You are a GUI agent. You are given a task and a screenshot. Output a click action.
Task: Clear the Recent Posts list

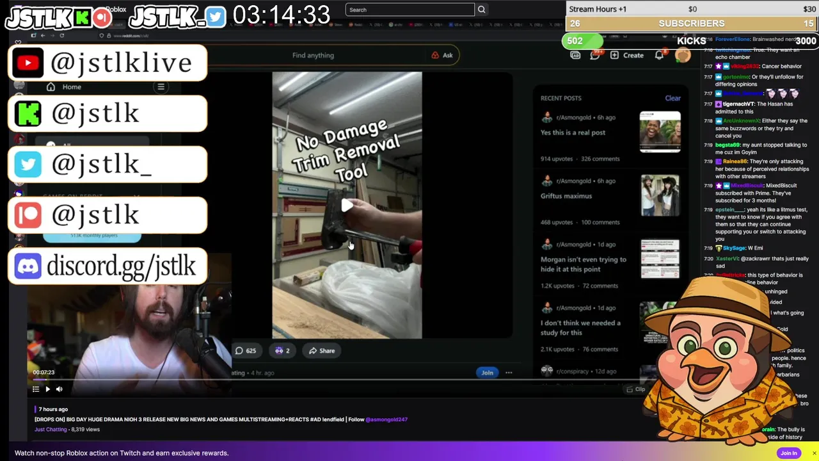[672, 98]
